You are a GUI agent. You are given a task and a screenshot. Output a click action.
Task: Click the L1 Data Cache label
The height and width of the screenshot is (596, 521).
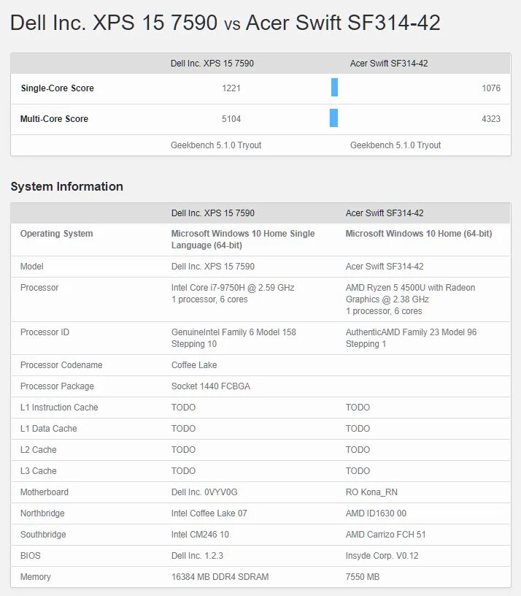[x=49, y=429]
